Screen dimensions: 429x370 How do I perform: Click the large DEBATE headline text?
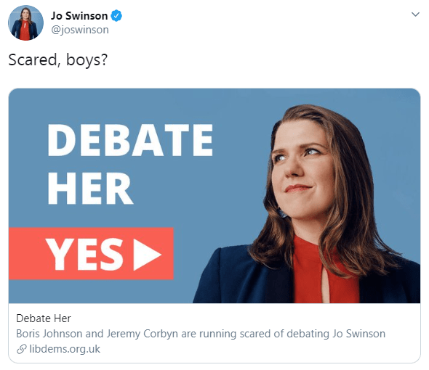(x=130, y=140)
